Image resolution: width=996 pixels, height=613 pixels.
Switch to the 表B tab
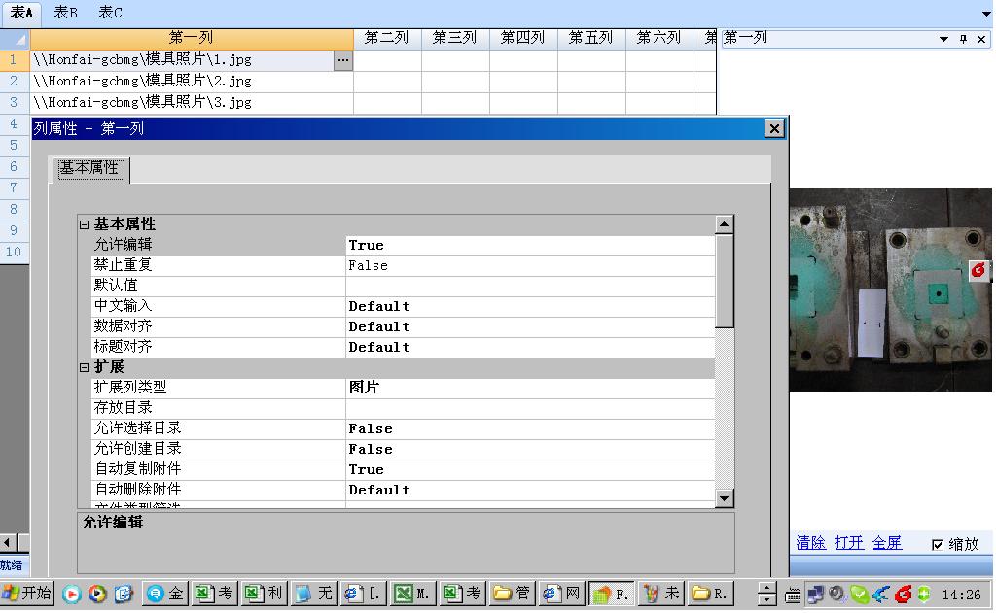65,13
